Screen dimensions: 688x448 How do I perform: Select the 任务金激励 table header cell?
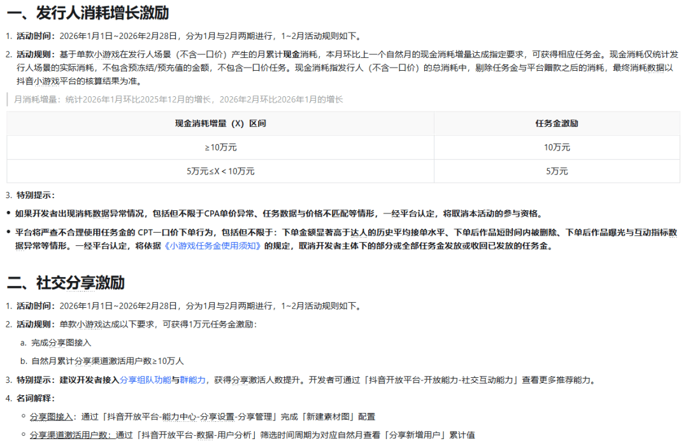click(x=557, y=124)
